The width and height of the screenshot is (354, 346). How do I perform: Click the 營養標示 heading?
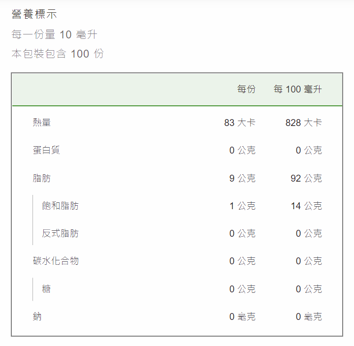(34, 14)
